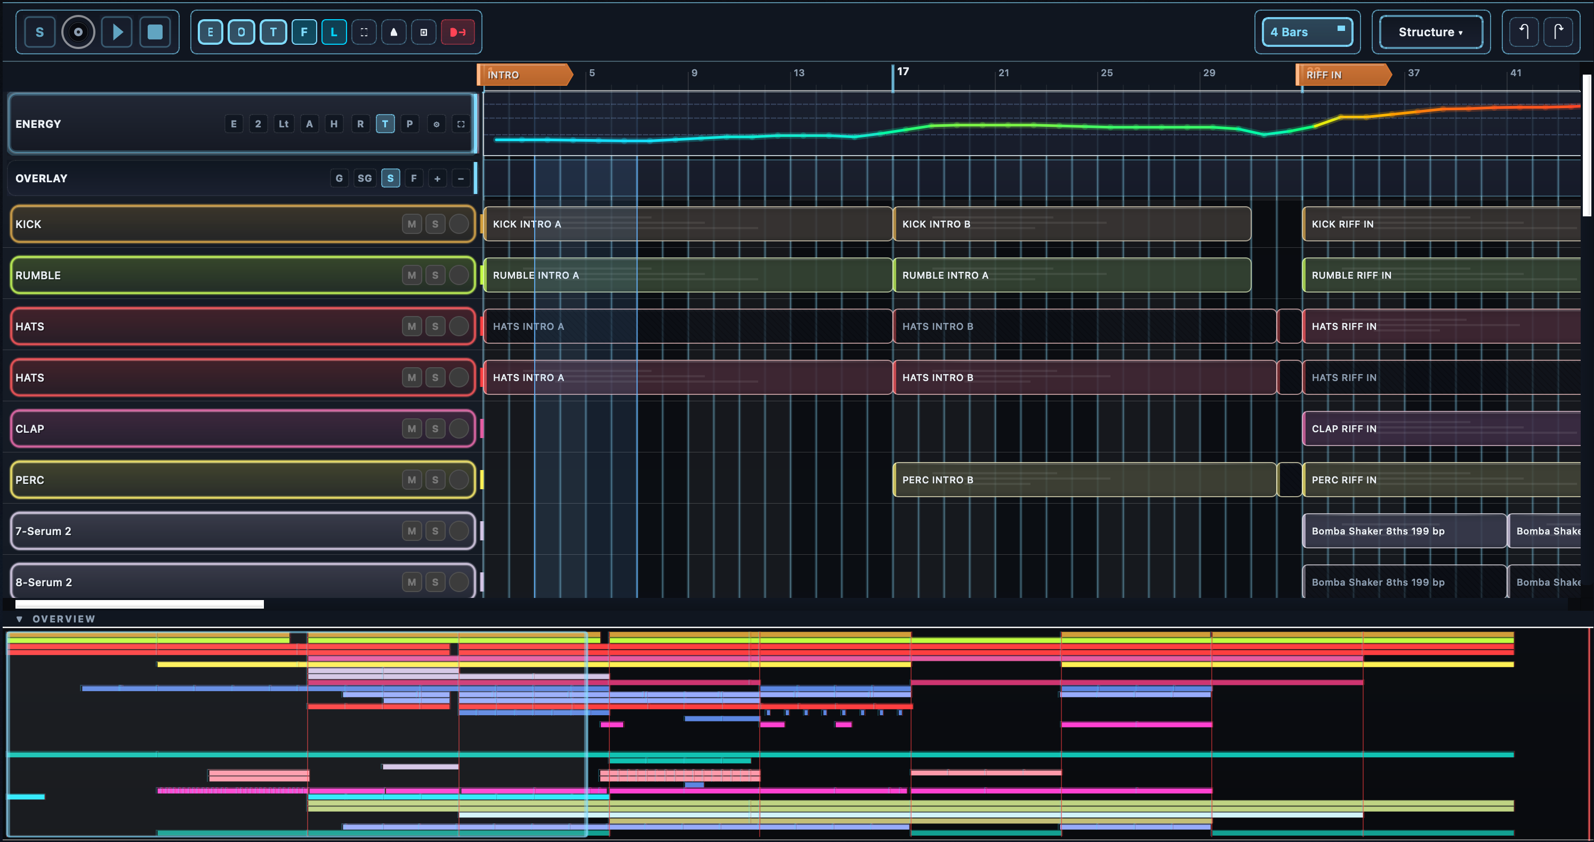
Task: Click the undo arrow icon
Action: pos(1524,32)
